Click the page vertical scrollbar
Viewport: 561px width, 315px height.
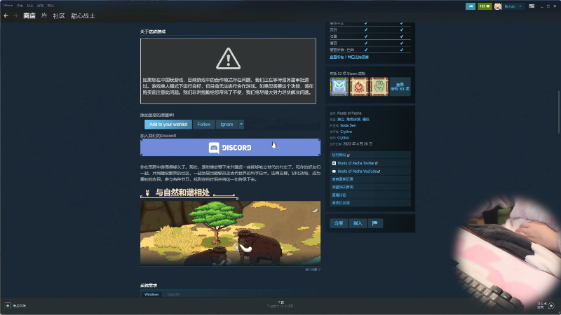tap(558, 113)
